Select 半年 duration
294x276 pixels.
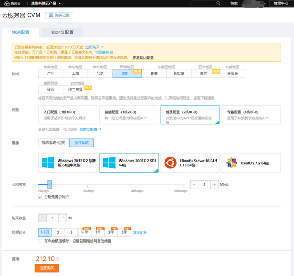pyautogui.click(x=84, y=233)
